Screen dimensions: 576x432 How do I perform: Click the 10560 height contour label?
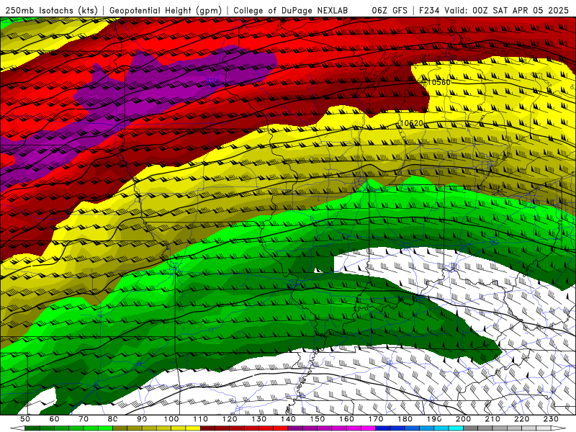(x=438, y=82)
